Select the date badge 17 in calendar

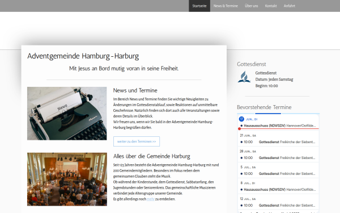(241, 119)
